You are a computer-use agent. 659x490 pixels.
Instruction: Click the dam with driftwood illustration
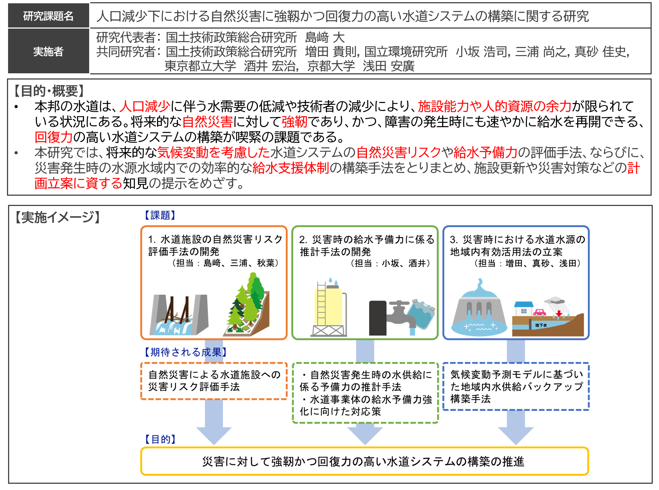click(179, 315)
